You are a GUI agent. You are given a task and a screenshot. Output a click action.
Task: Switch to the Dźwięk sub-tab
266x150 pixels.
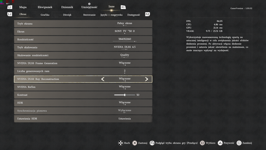click(67, 15)
